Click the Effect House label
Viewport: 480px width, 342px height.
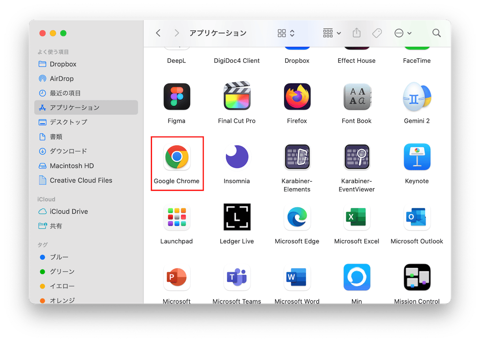click(x=357, y=61)
